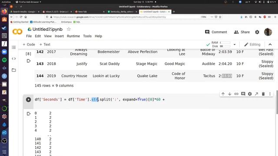Open the OnCampus bookmark
This screenshot has height=156, width=278.
click(66, 22)
